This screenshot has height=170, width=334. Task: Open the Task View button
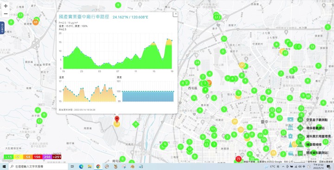[x=72, y=166]
